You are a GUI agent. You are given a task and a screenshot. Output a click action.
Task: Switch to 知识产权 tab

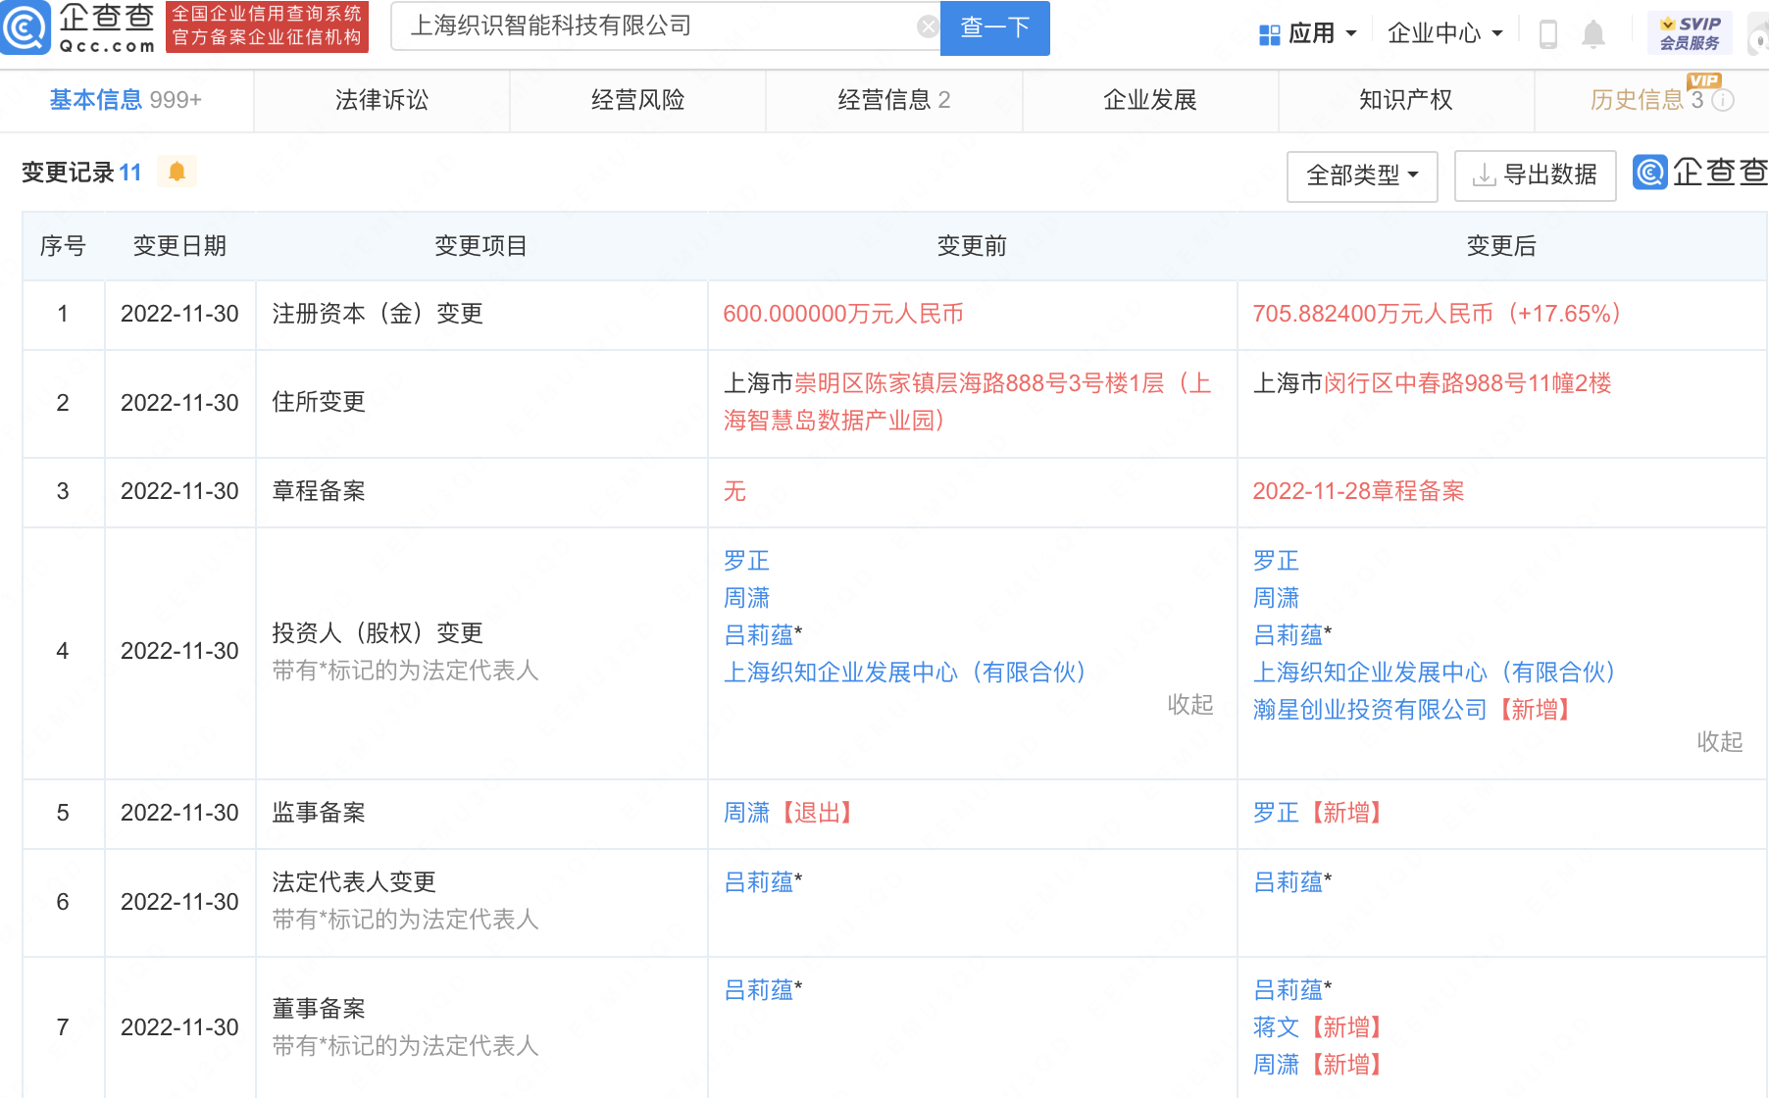[1405, 99]
